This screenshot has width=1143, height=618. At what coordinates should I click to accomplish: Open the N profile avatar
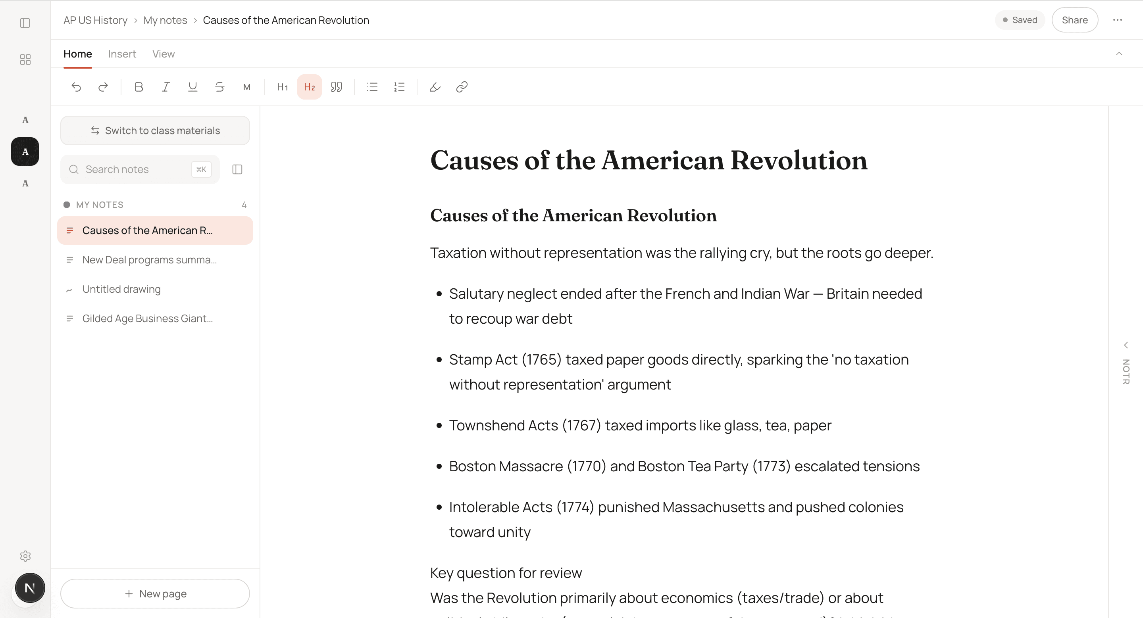click(30, 588)
